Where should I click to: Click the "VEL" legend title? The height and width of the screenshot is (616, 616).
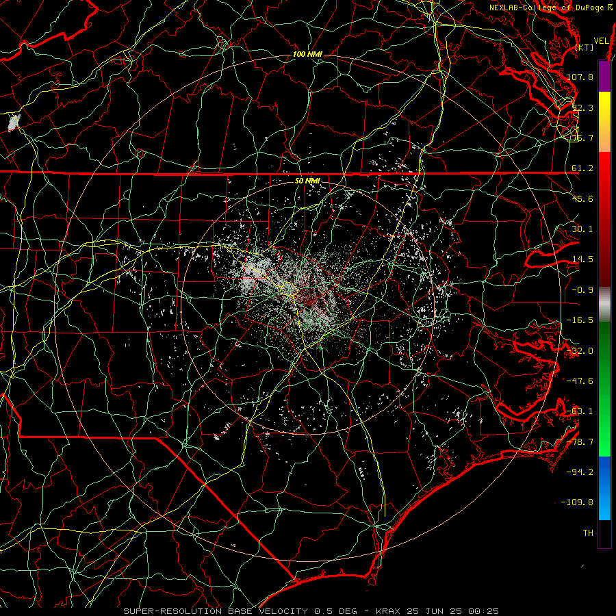pos(601,41)
